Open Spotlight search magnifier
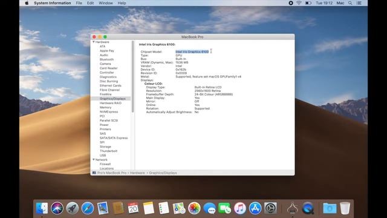The height and width of the screenshot is (218, 387). (x=350, y=3)
